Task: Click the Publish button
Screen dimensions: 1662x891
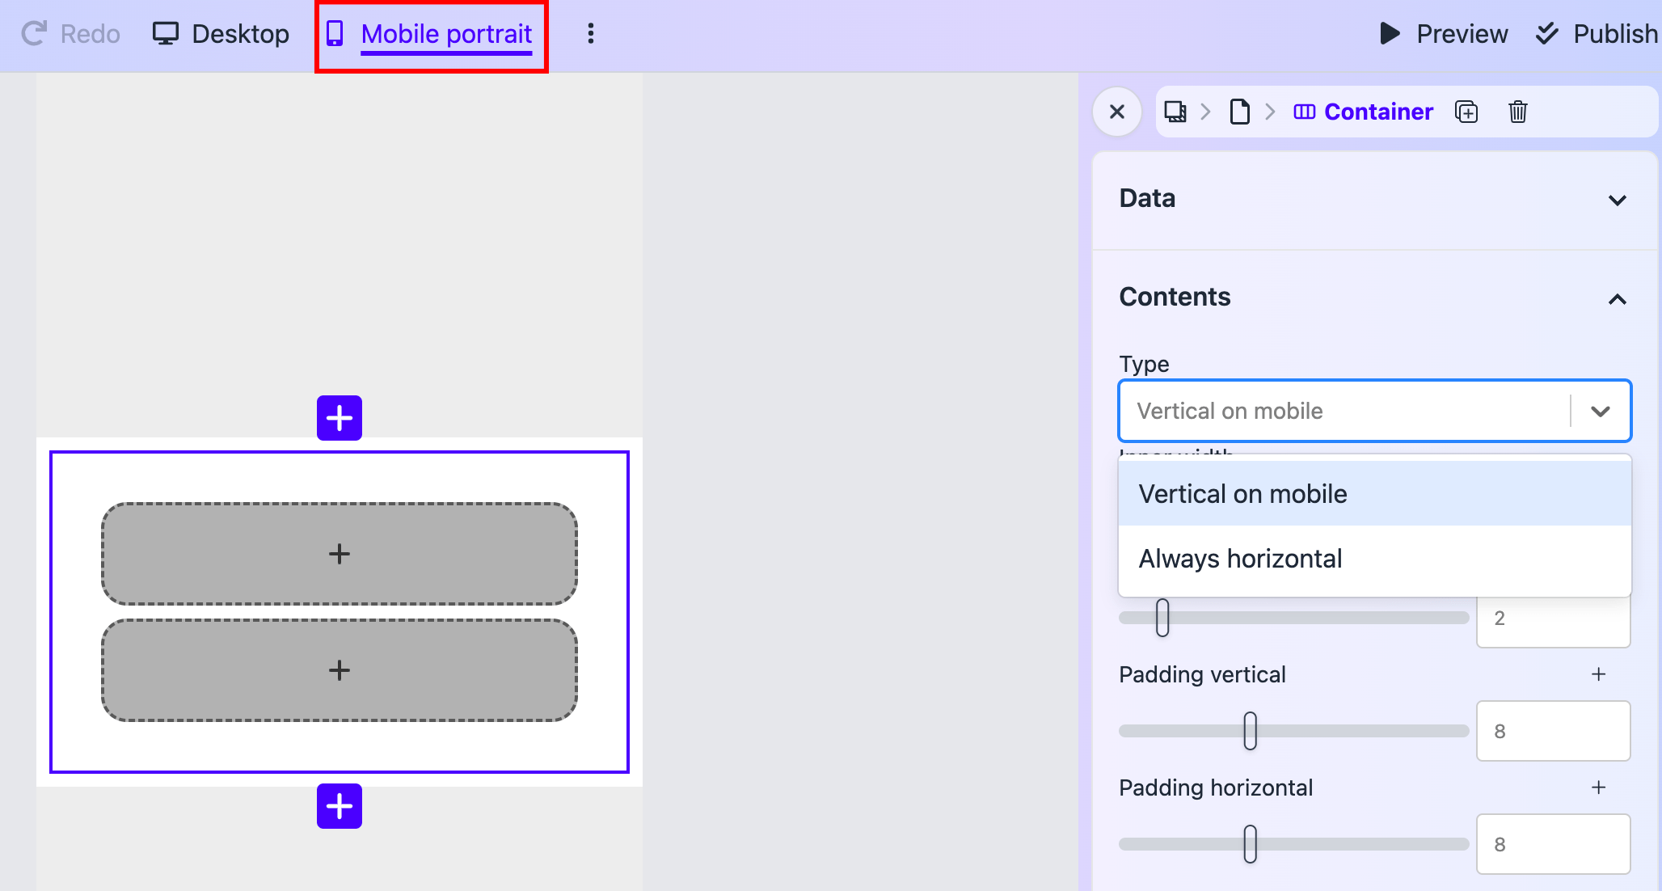Action: [x=1597, y=34]
